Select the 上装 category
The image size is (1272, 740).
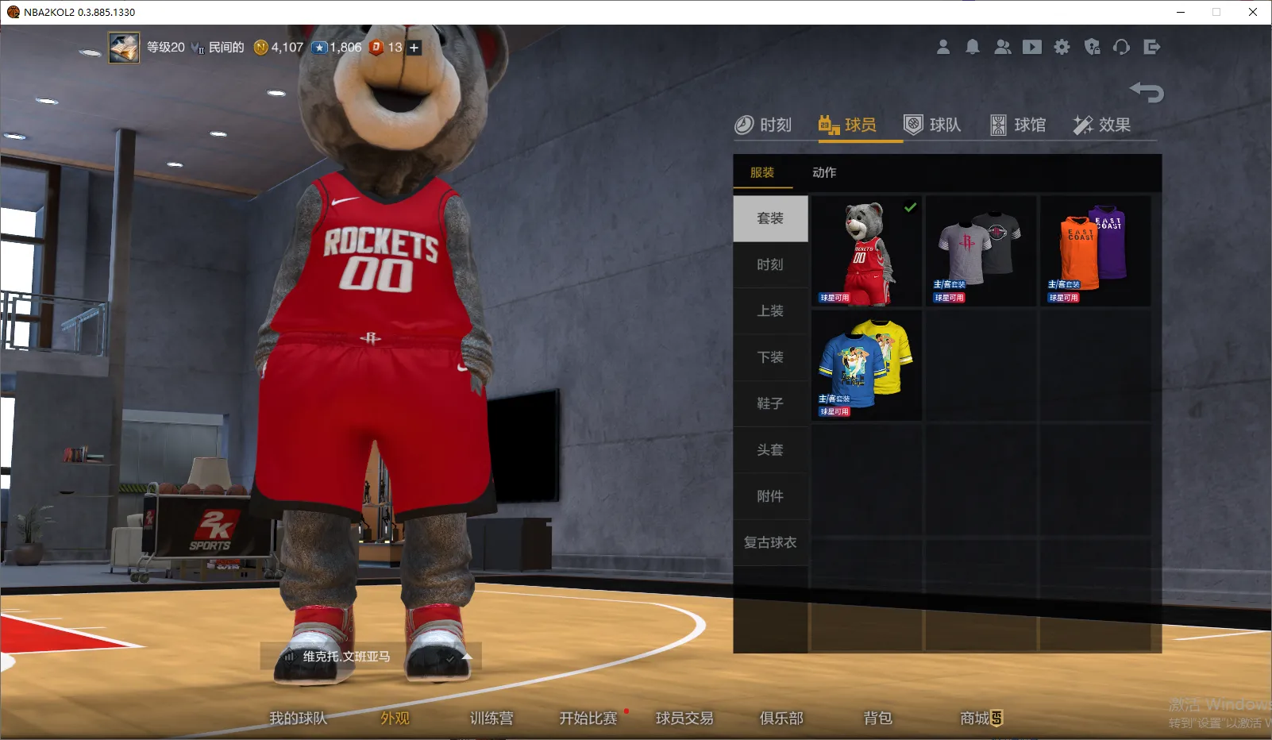pos(770,311)
